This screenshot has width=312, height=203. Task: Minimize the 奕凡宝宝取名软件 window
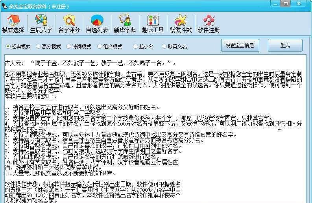pyautogui.click(x=275, y=4)
